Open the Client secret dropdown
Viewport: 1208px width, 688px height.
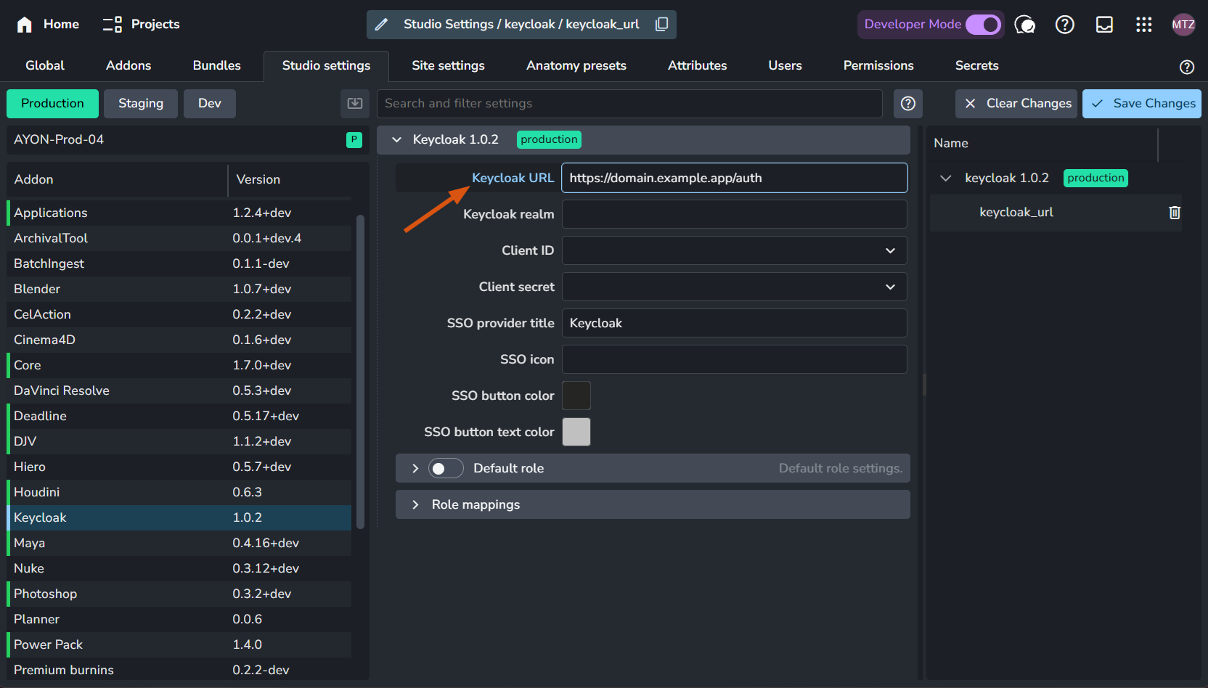(734, 287)
